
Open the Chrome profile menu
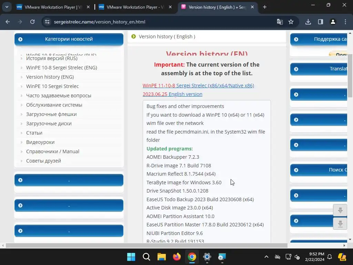tap(333, 22)
